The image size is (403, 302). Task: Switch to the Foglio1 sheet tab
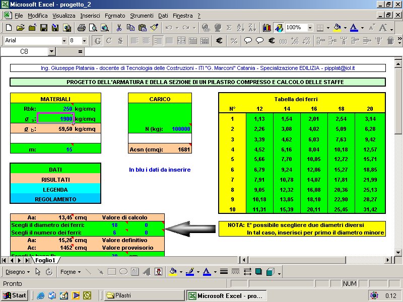tap(45, 260)
